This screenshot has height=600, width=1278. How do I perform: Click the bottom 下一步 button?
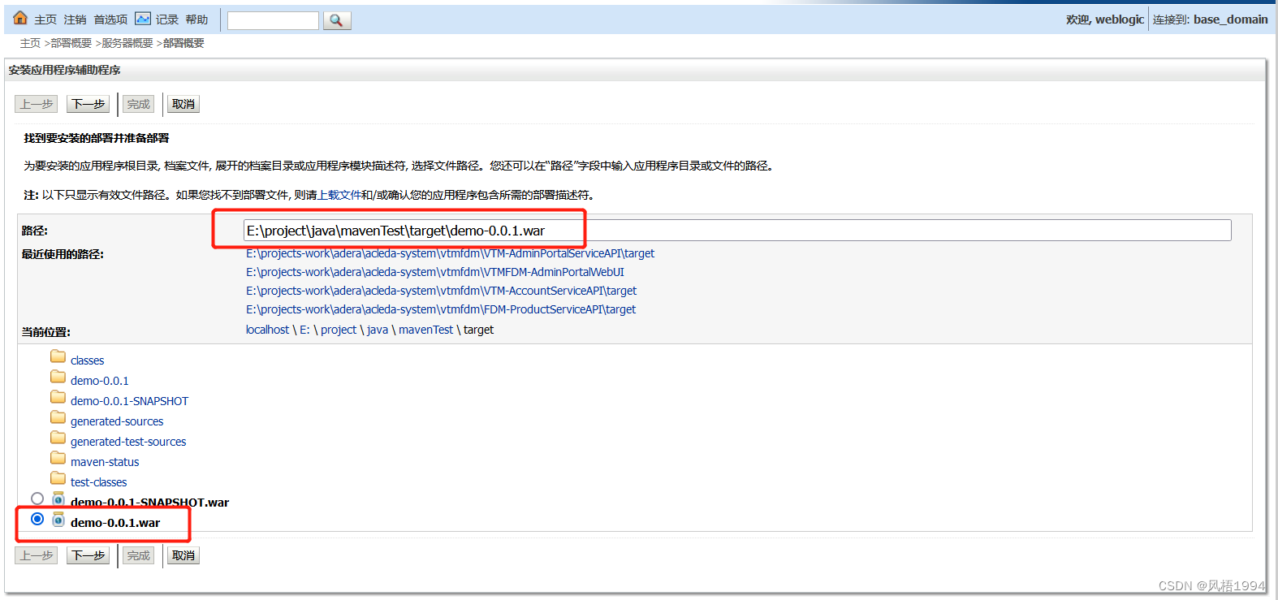click(88, 555)
